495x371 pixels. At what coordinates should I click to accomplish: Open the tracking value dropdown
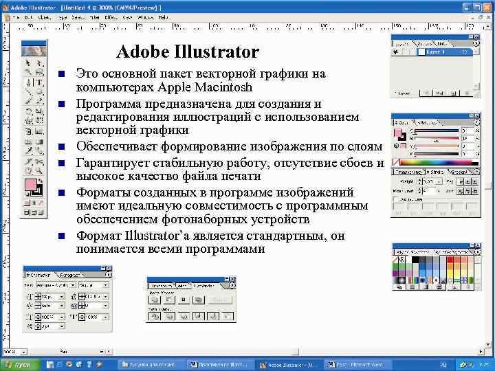point(105,306)
